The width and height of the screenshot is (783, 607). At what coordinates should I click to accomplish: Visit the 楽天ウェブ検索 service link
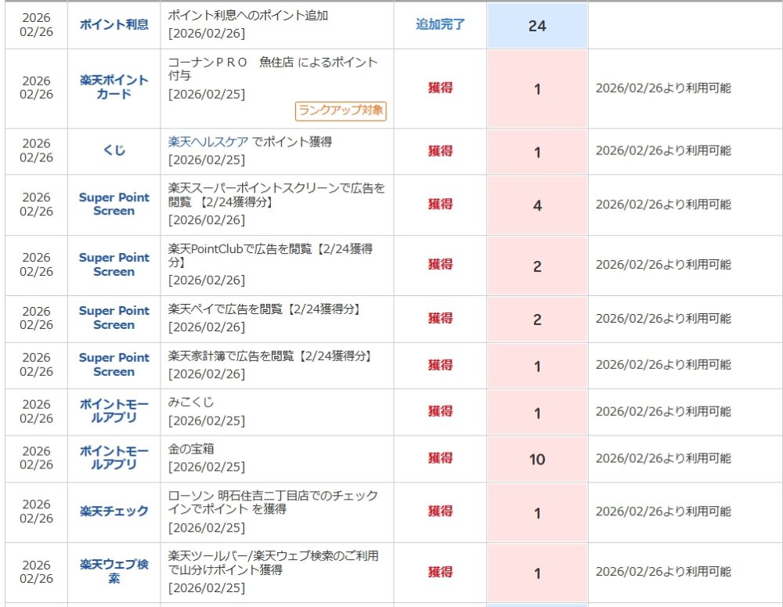coord(114,572)
